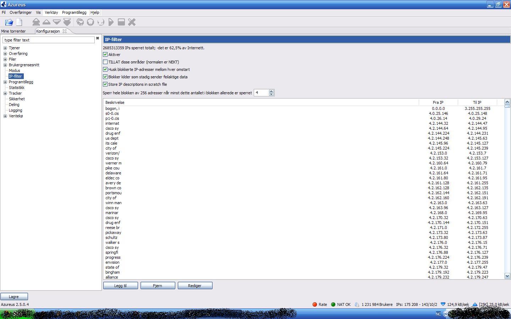Select the 'verizon/' filter row
This screenshot has height=319, width=511.
click(303, 153)
